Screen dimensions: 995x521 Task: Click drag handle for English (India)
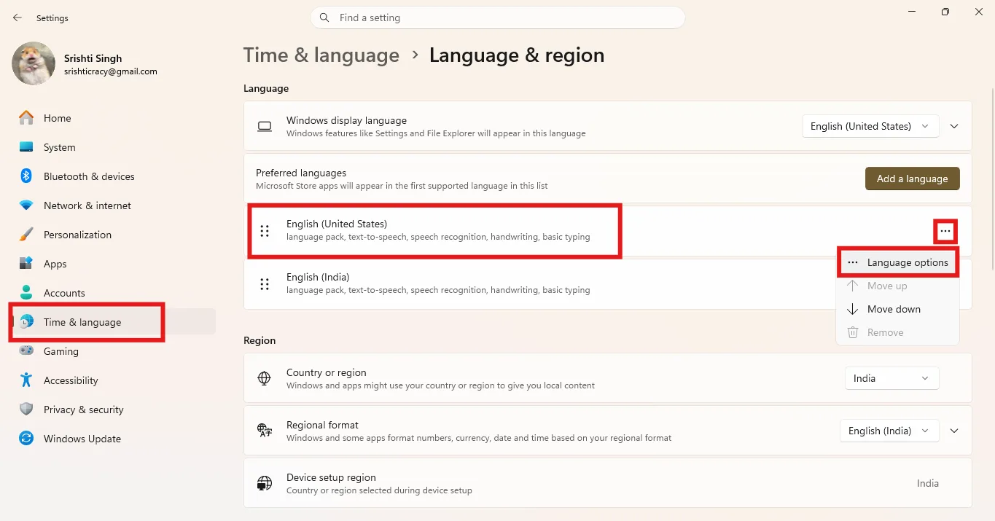click(x=265, y=283)
